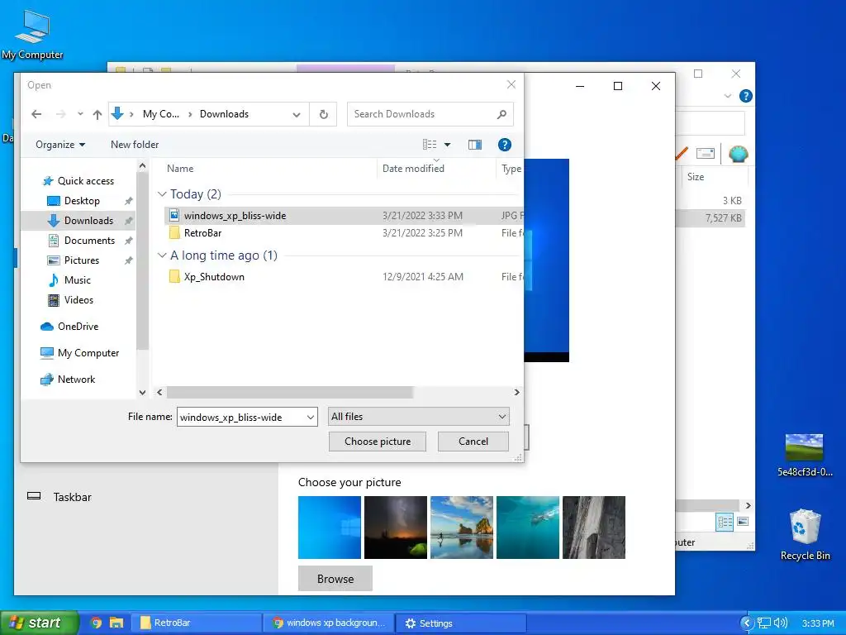This screenshot has width=846, height=635.
Task: Expand the File name dropdown
Action: 311,417
